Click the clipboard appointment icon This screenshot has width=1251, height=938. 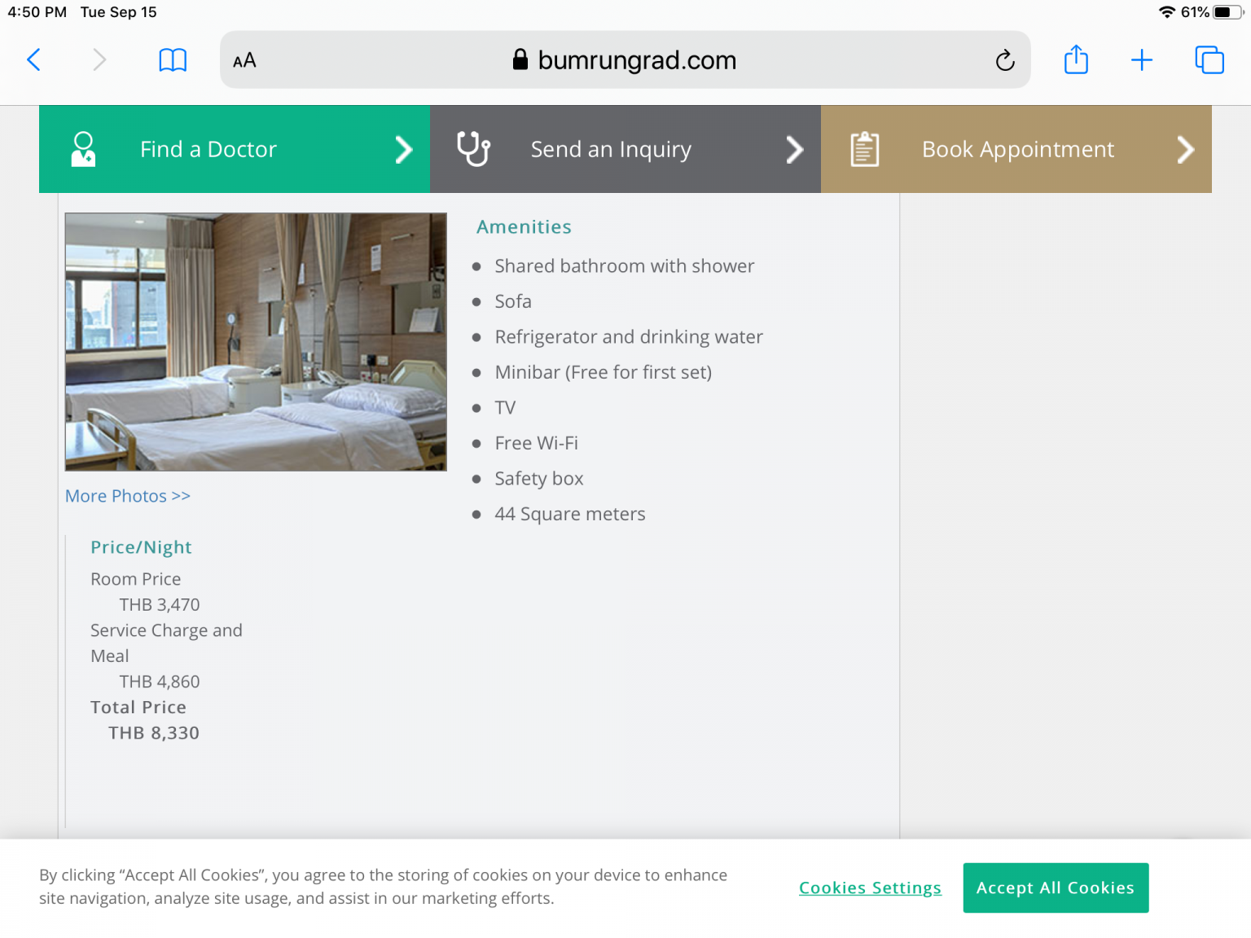pyautogui.click(x=864, y=149)
